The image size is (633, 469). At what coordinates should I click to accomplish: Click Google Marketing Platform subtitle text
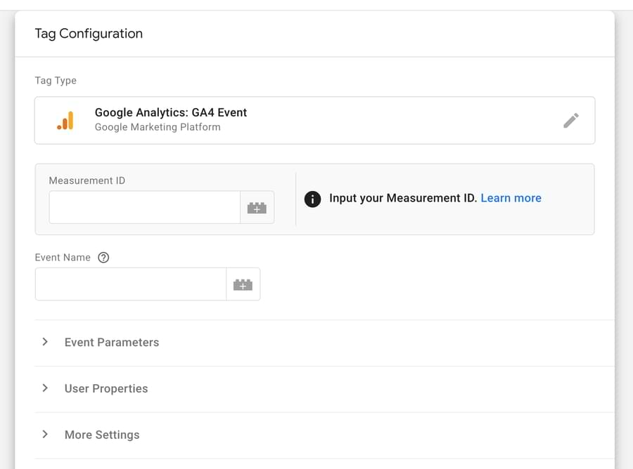(x=158, y=127)
